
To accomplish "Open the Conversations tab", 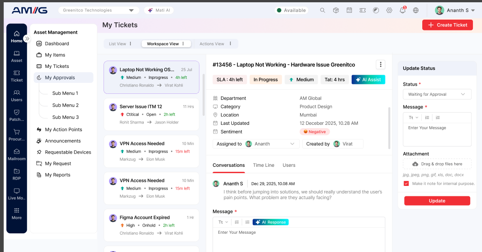I will tap(229, 165).
